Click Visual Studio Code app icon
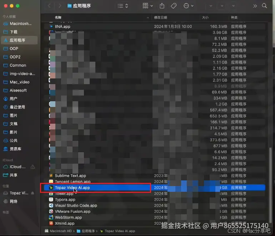275x236 pixels. coord(51,205)
